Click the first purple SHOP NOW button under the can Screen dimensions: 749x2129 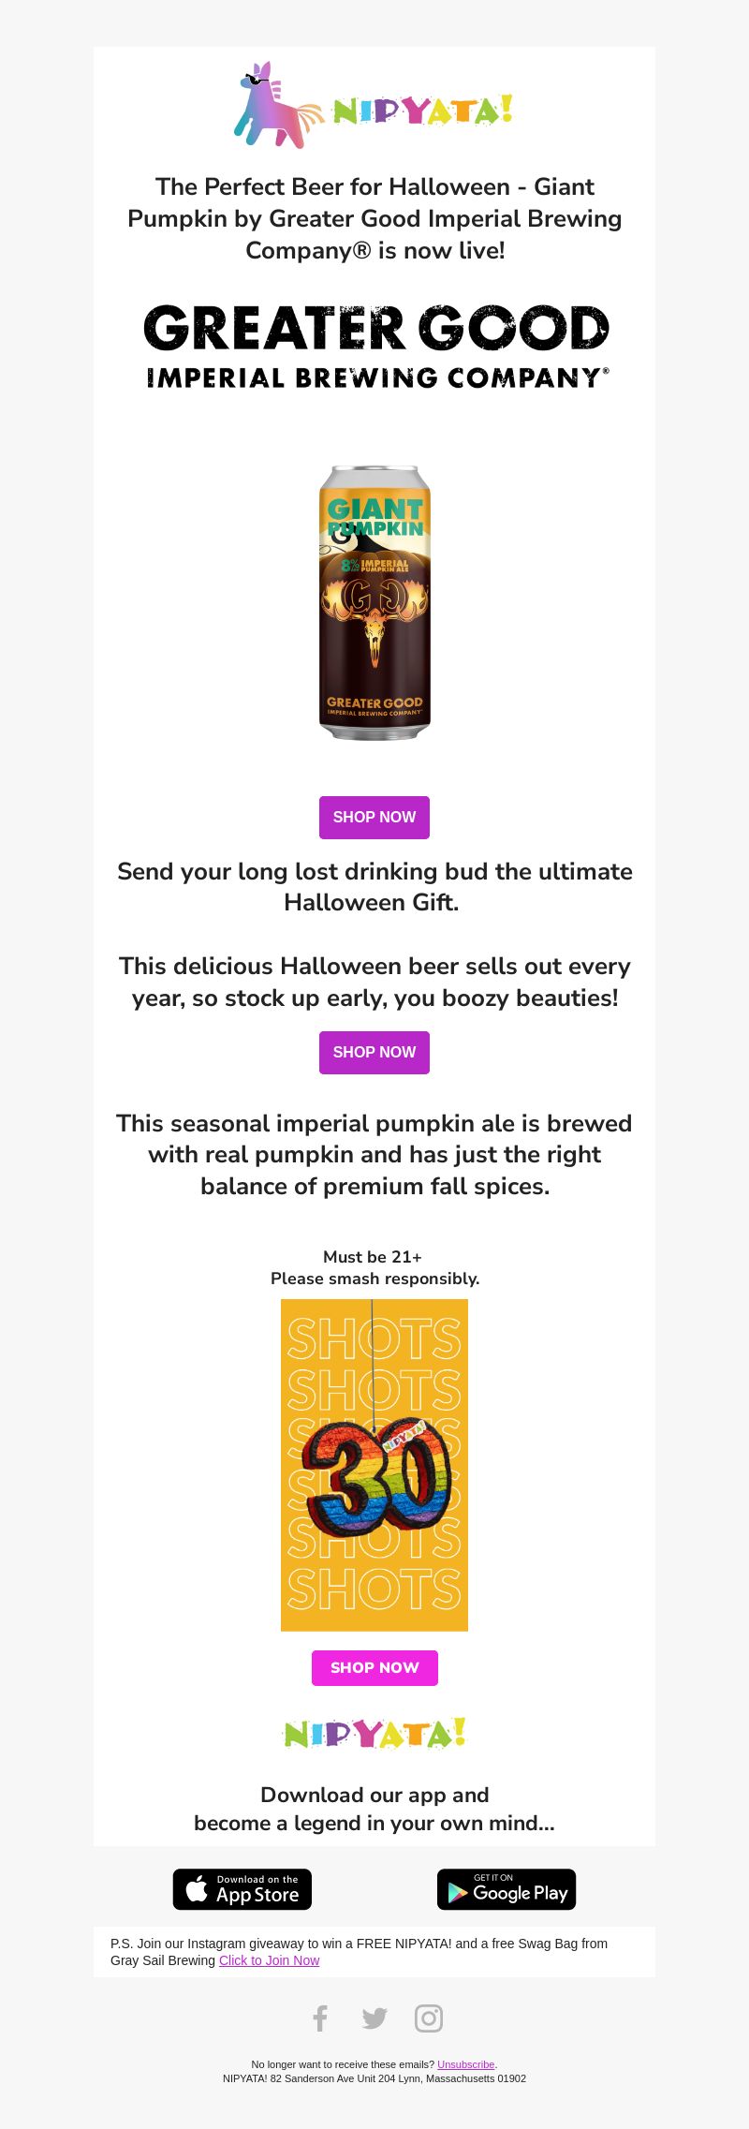374,818
